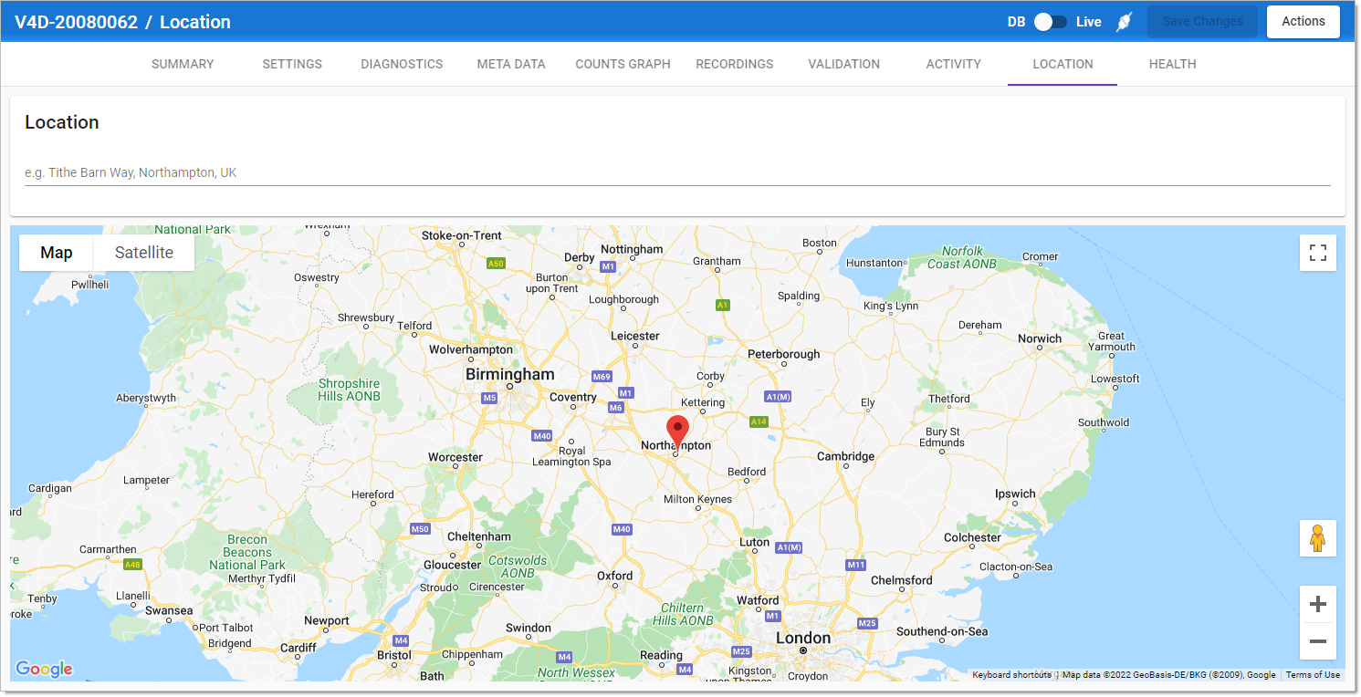Click the Street View pegman icon
Screen dimensions: 1361x697
(1318, 538)
